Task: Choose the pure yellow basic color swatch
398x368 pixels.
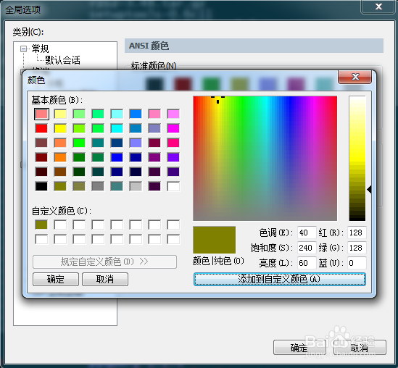Action: (x=60, y=128)
